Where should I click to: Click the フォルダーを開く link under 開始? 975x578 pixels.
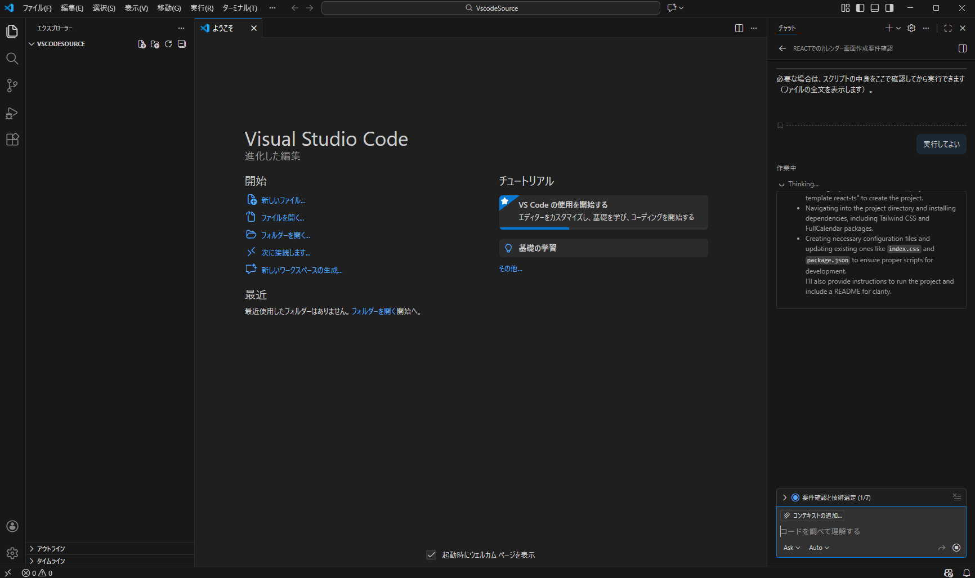[x=285, y=235]
